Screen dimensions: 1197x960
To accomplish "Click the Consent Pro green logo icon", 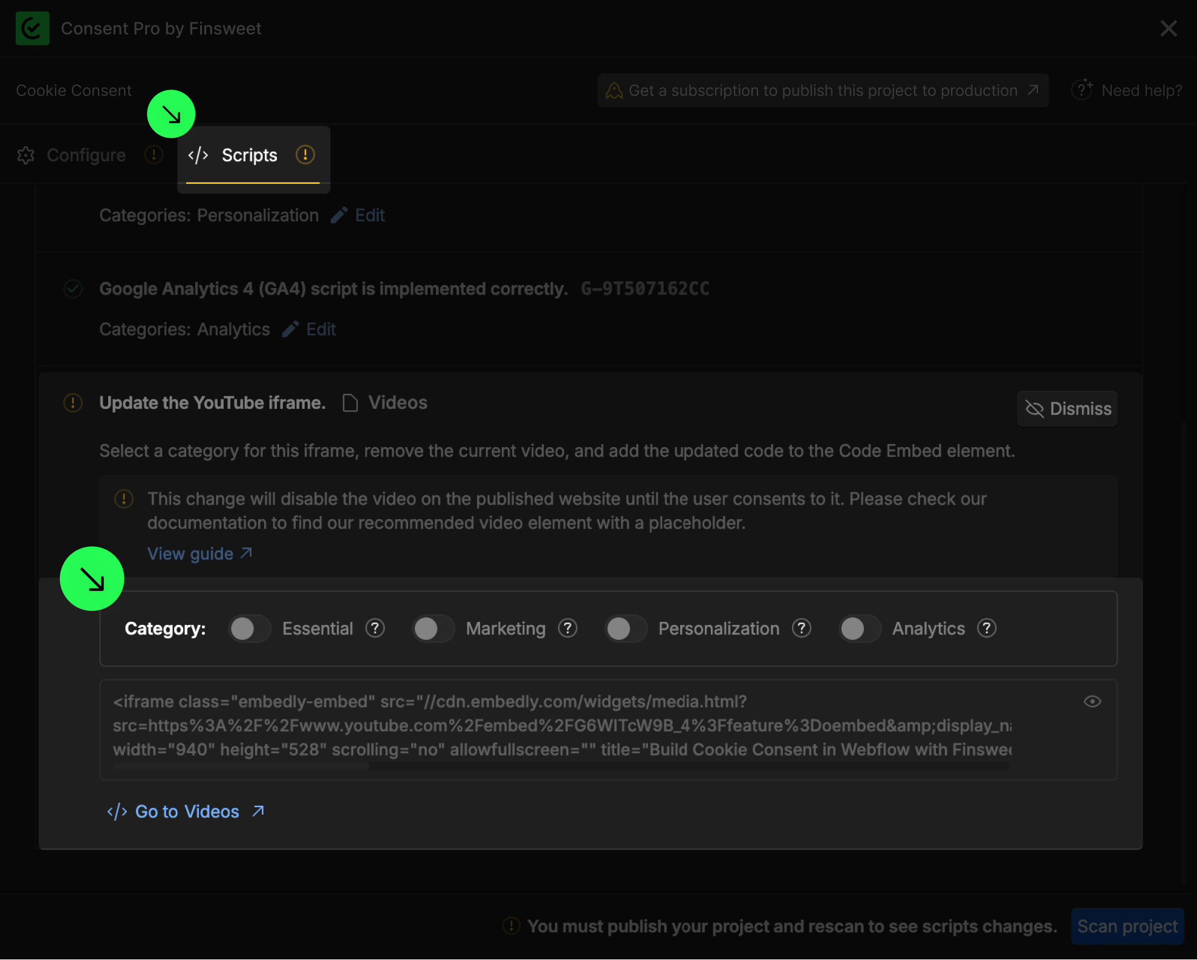I will (x=33, y=28).
